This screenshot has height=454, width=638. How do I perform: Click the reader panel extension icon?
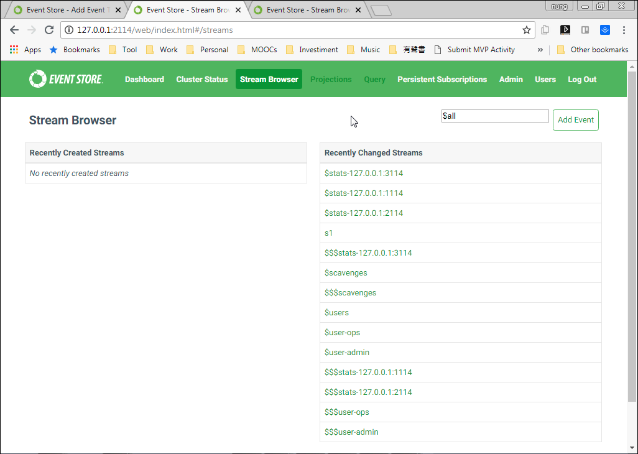585,30
